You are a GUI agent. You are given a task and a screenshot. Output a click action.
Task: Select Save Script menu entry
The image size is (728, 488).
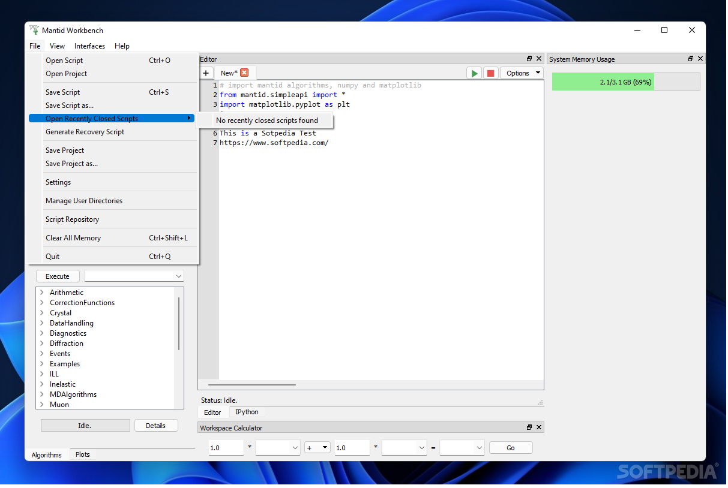(112, 92)
